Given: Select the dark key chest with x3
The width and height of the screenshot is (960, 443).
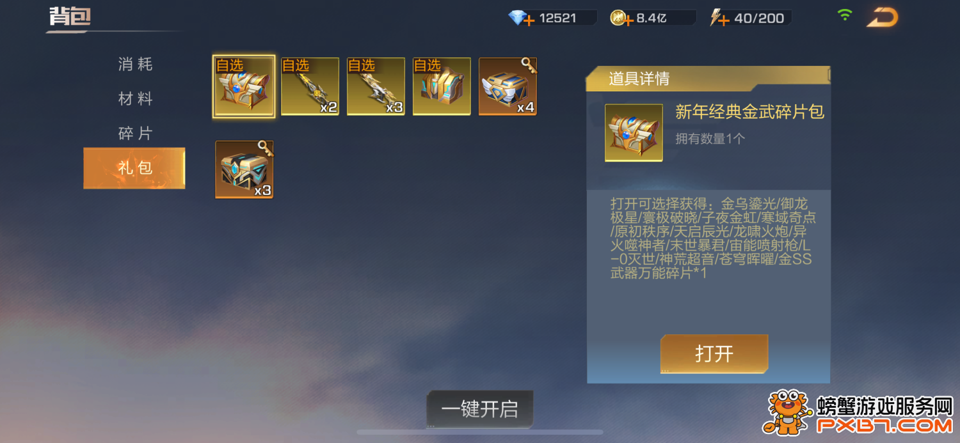Looking at the screenshot, I should click(244, 170).
